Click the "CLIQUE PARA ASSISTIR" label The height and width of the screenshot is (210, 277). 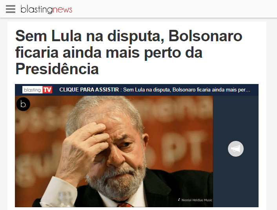[x=89, y=90]
